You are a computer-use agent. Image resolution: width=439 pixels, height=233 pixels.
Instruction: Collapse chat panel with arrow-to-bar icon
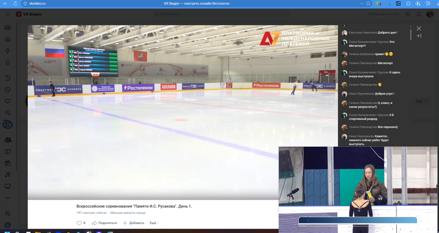point(419,35)
